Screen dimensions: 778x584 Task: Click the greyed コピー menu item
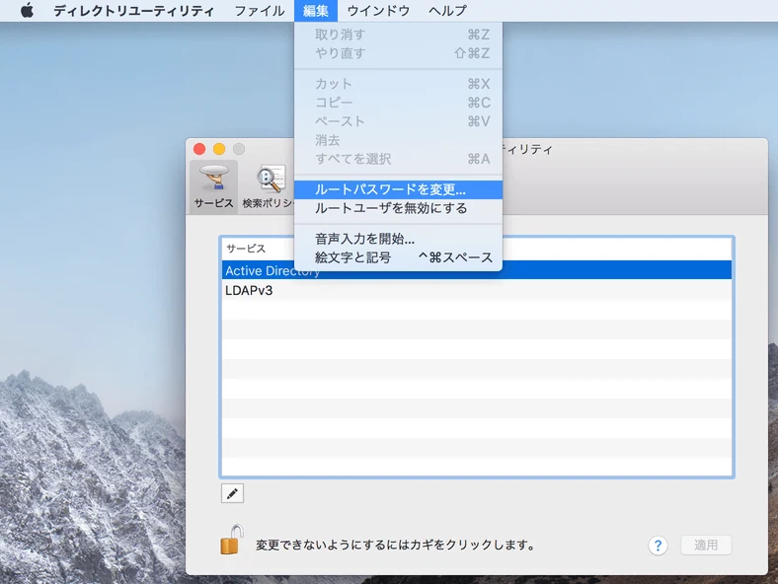398,103
